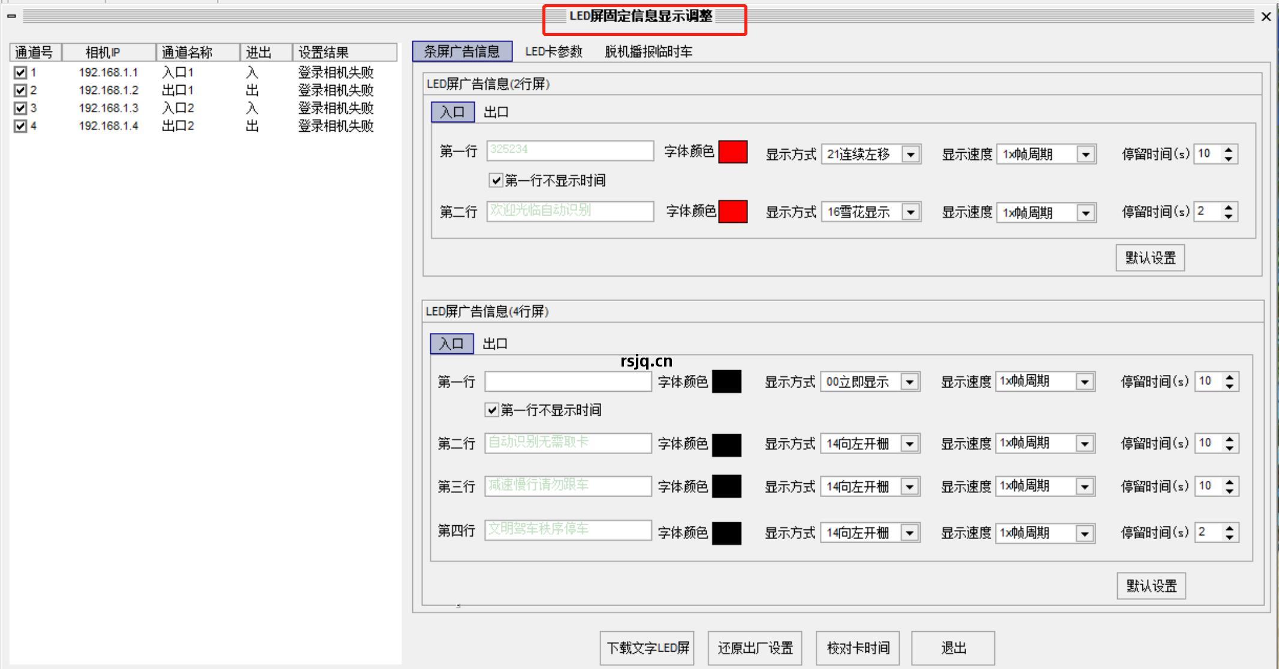Click the 第一行 text input containing 325234
Screen dimensions: 1279x669
[569, 150]
